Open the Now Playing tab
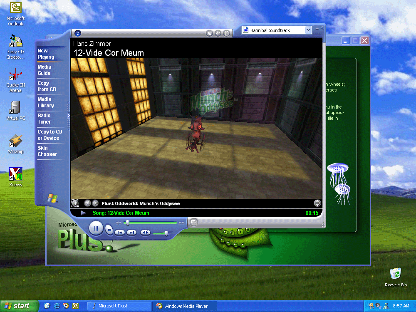 point(46,54)
